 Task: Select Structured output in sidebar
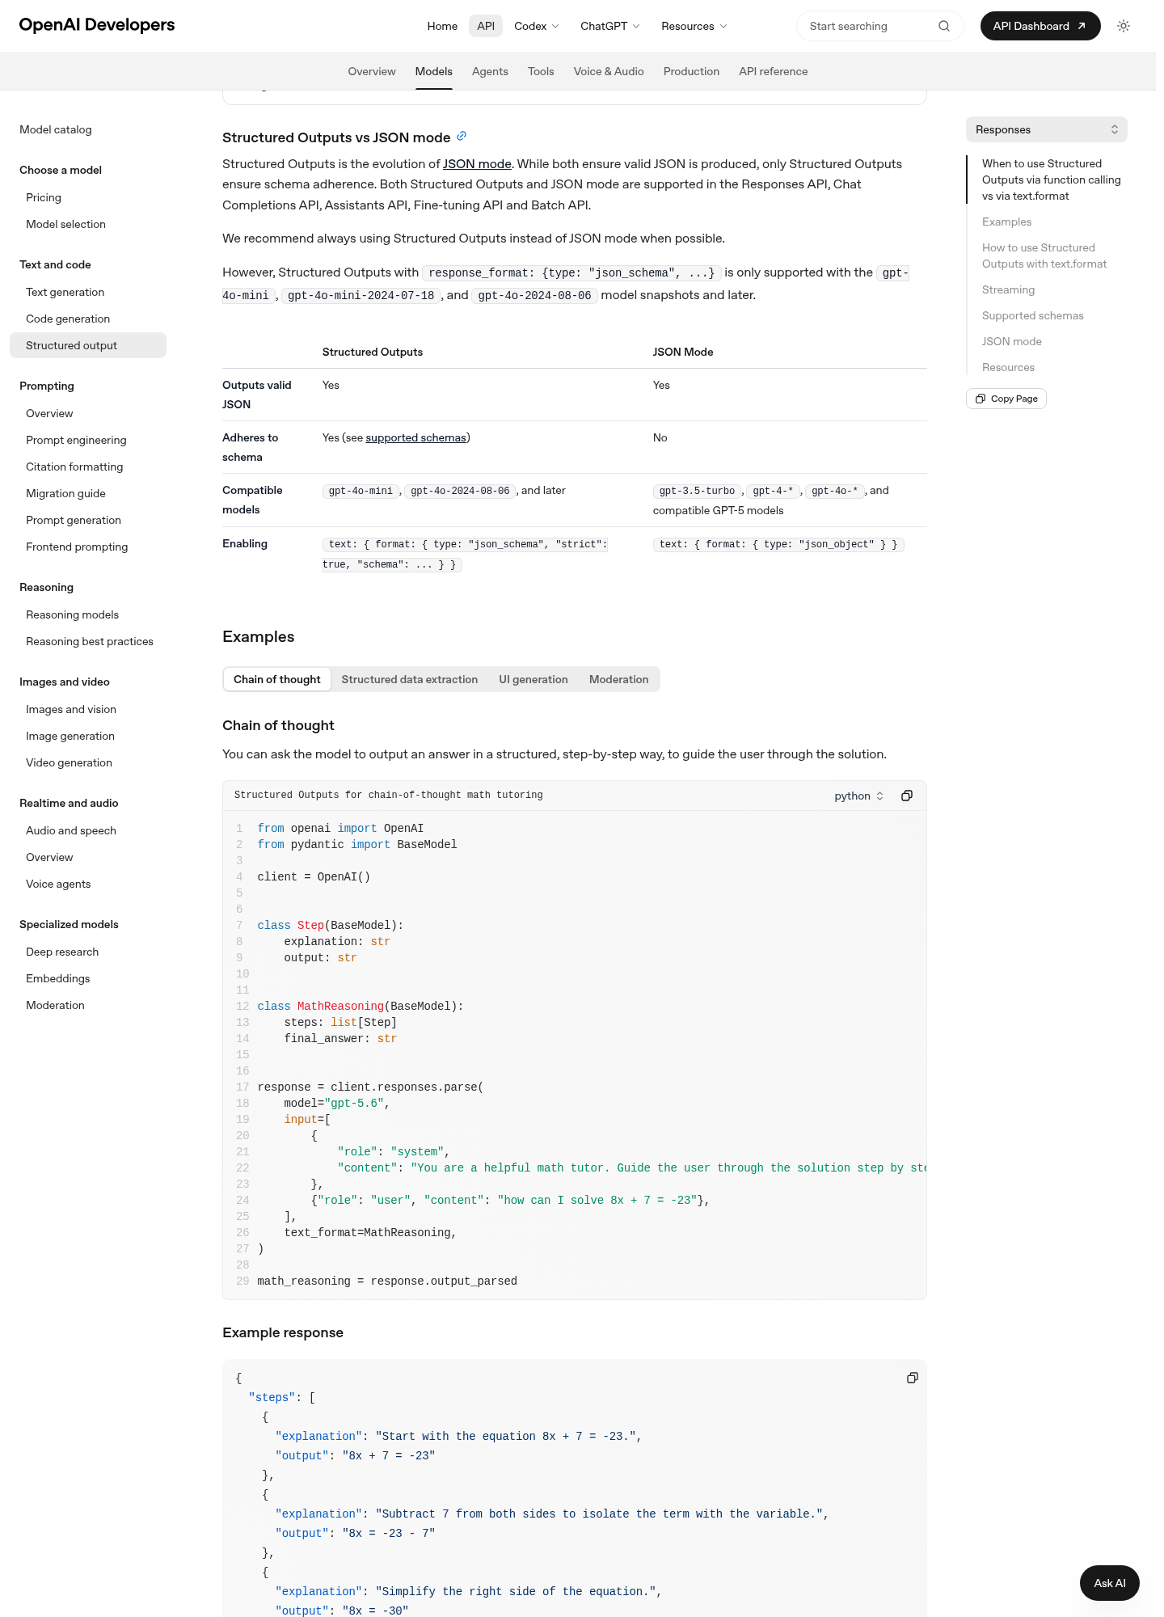click(88, 345)
